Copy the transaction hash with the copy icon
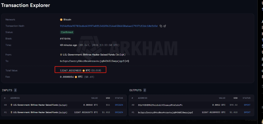The width and height of the screenshot is (263, 124). (x=161, y=26)
